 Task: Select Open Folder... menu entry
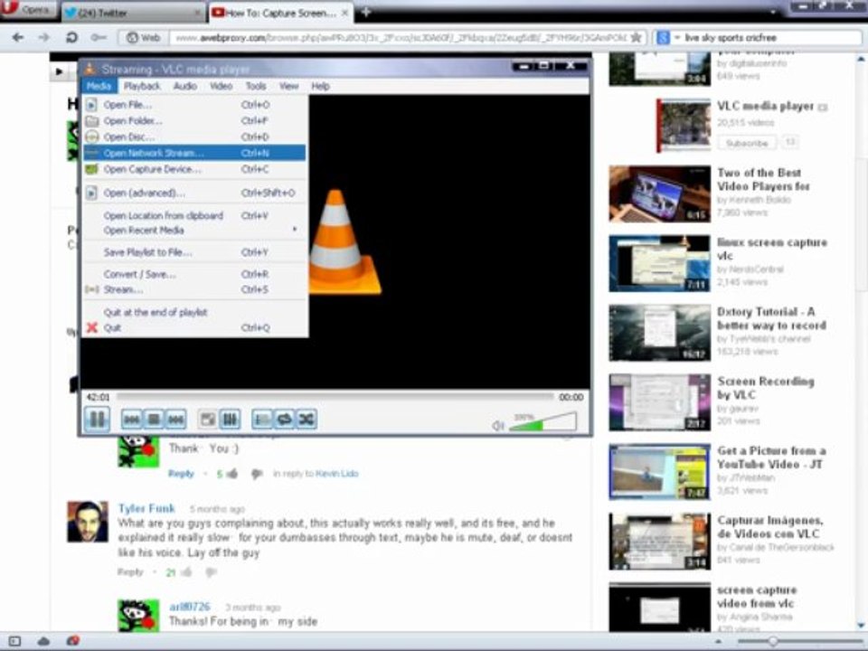pyautogui.click(x=194, y=120)
